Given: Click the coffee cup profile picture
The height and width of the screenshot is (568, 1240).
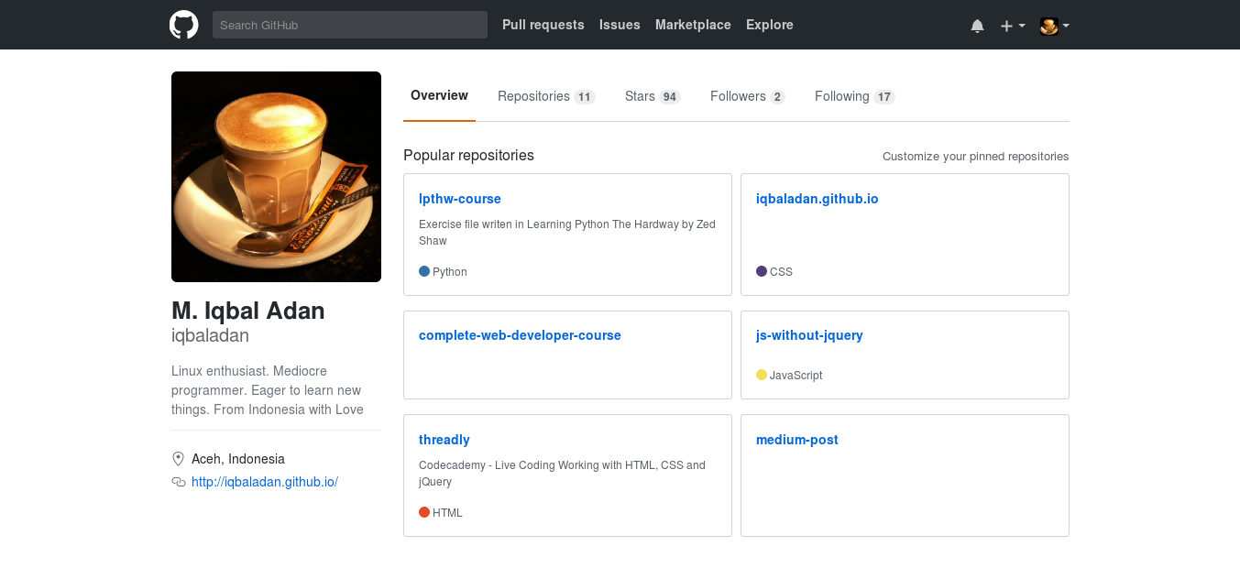Looking at the screenshot, I should [276, 177].
